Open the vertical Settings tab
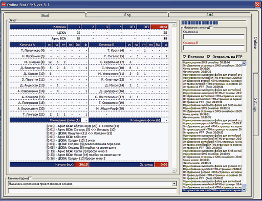 coord(255,105)
